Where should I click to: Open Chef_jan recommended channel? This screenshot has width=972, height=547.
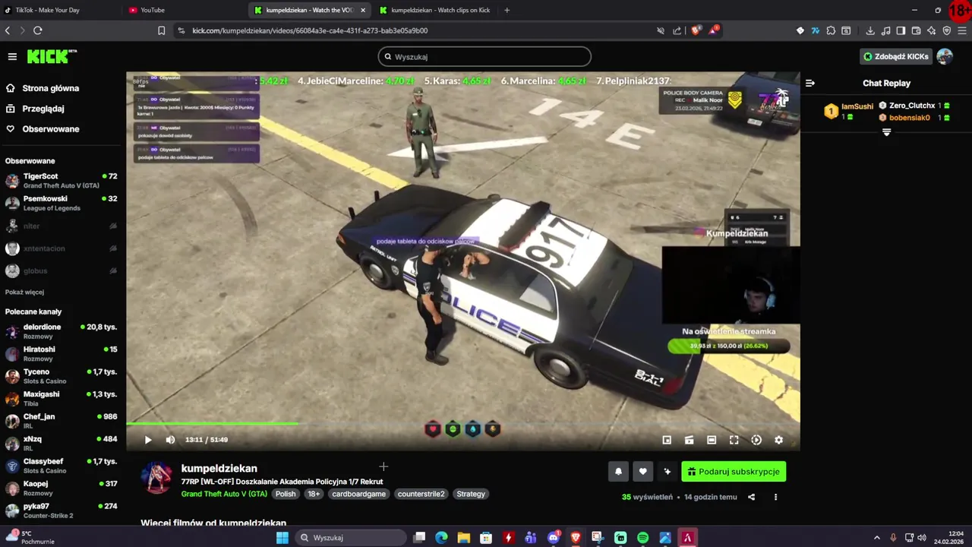61,421
